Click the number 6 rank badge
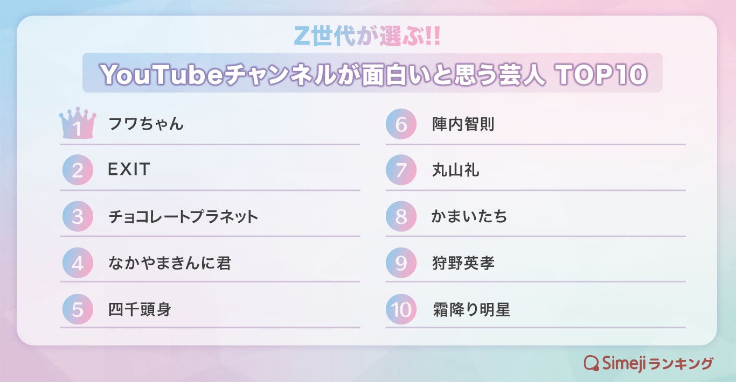The height and width of the screenshot is (382, 736). tap(401, 125)
